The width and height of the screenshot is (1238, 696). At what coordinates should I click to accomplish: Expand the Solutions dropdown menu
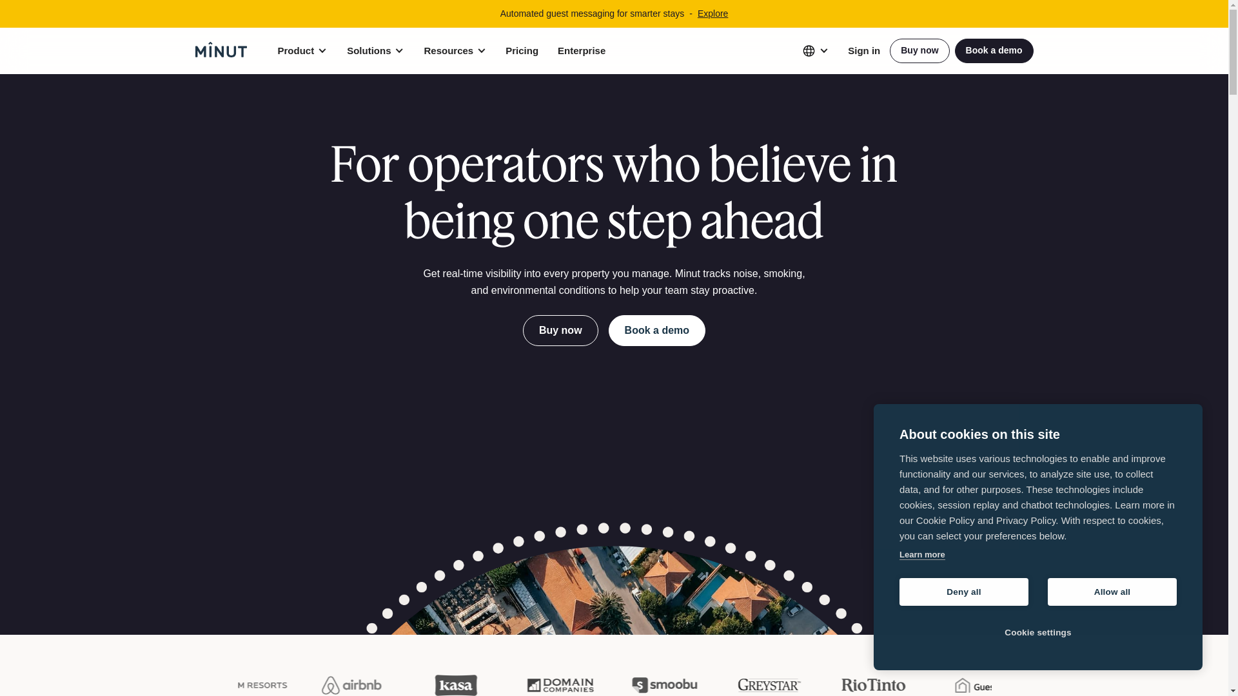(x=375, y=51)
